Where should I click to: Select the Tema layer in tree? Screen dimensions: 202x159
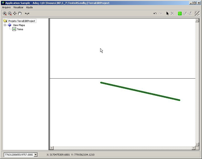pyautogui.click(x=20, y=29)
